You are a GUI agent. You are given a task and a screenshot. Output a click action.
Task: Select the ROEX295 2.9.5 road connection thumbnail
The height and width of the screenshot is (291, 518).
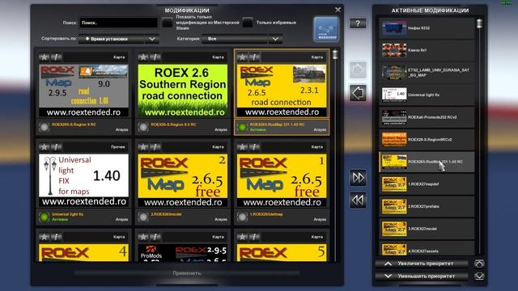(x=84, y=91)
